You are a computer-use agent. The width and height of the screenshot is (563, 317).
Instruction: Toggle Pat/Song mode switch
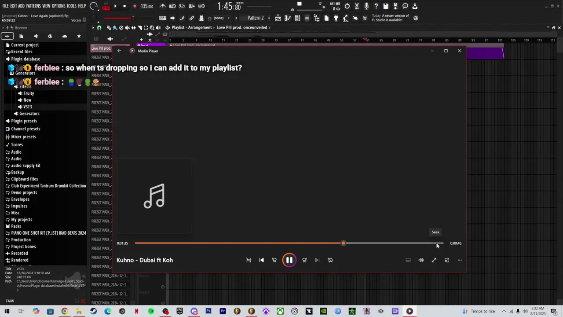[x=106, y=6]
